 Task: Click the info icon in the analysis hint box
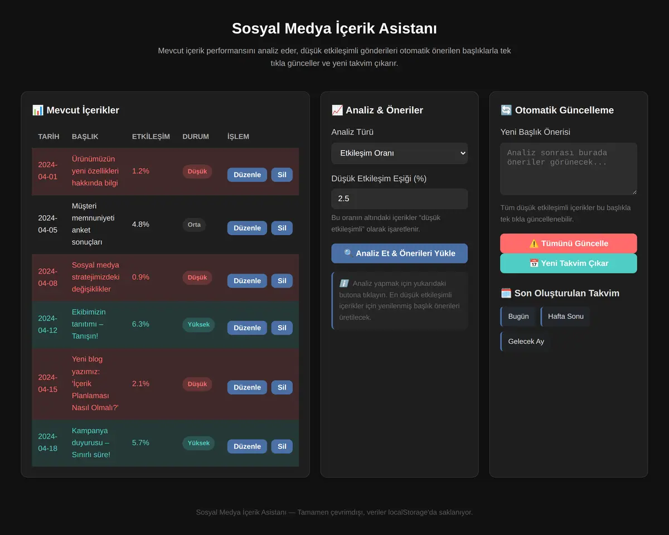point(344,284)
